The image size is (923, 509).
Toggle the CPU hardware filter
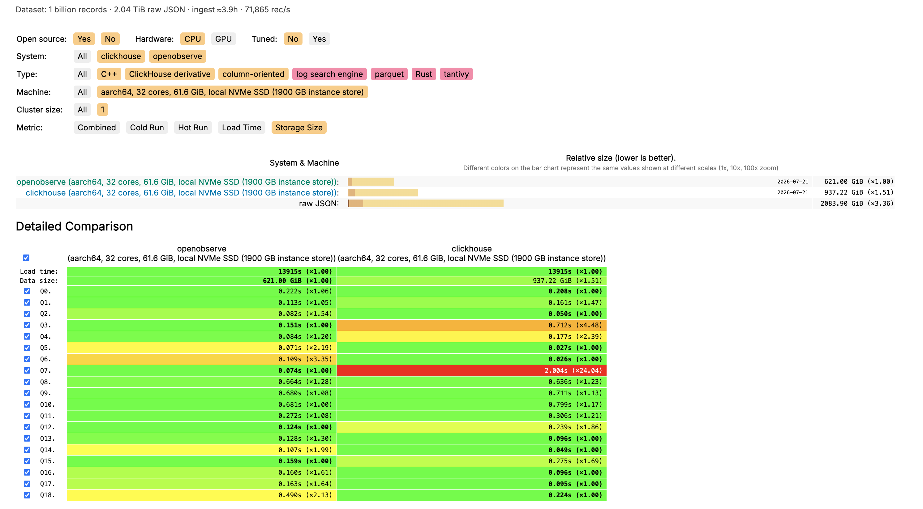(x=193, y=39)
